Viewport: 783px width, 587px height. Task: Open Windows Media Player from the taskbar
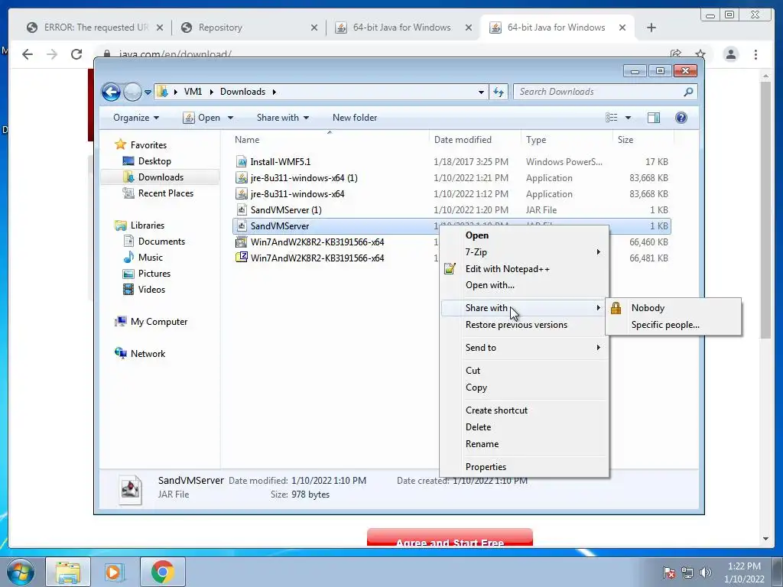coord(114,572)
